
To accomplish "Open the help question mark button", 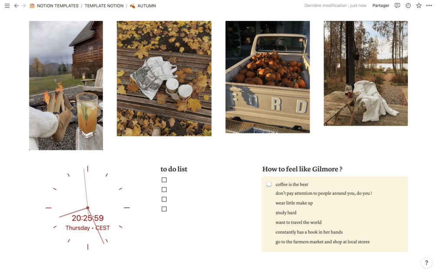I will click(x=427, y=263).
